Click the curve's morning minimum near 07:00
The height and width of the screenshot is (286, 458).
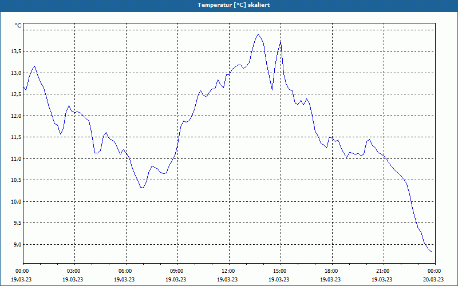(x=142, y=188)
